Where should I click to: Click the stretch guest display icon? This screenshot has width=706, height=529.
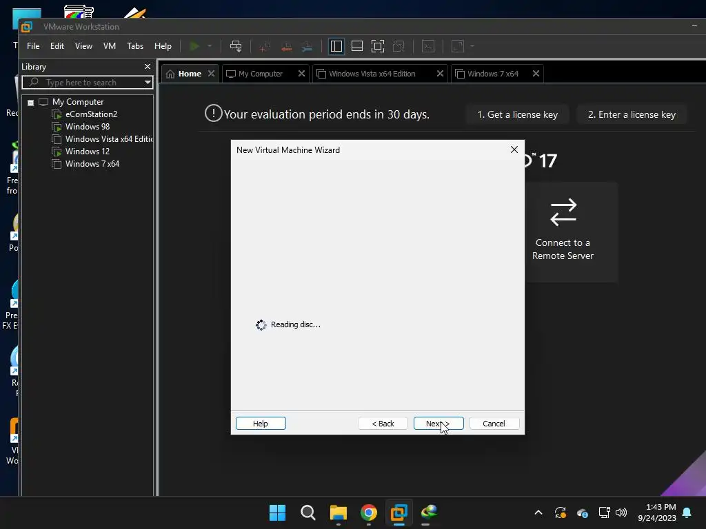[x=458, y=46]
